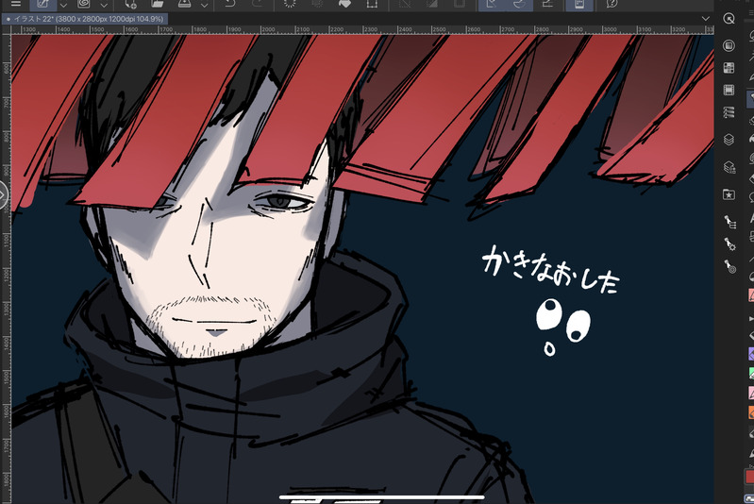
Task: Click the vertical ruler beside the canvas
Action: tap(6, 269)
